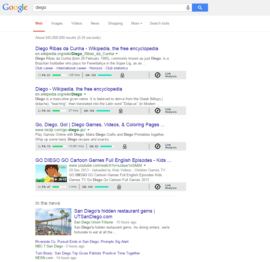
Task: Click lock icon in PA: 53 MozBar row
Action: click(x=121, y=111)
